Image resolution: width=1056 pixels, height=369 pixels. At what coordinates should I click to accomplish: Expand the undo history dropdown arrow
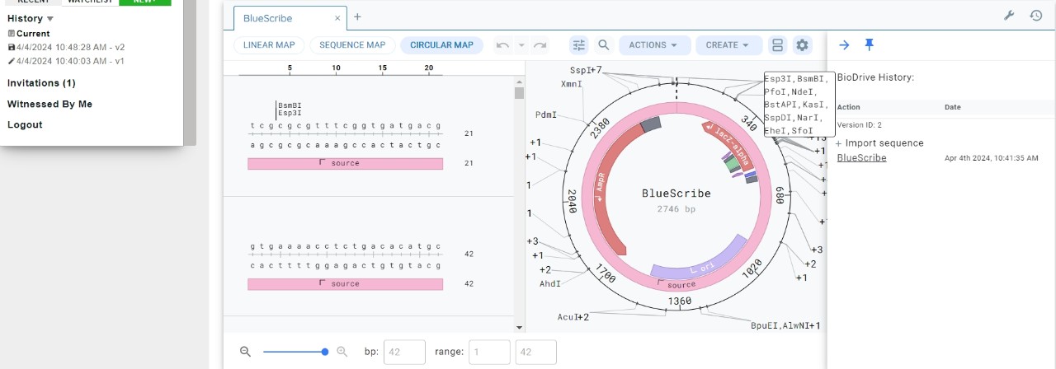click(521, 45)
